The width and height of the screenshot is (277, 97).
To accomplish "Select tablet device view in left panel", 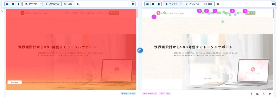I will pos(13,4).
